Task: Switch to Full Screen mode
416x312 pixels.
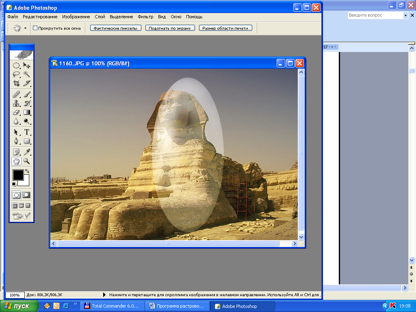Action: (x=28, y=206)
